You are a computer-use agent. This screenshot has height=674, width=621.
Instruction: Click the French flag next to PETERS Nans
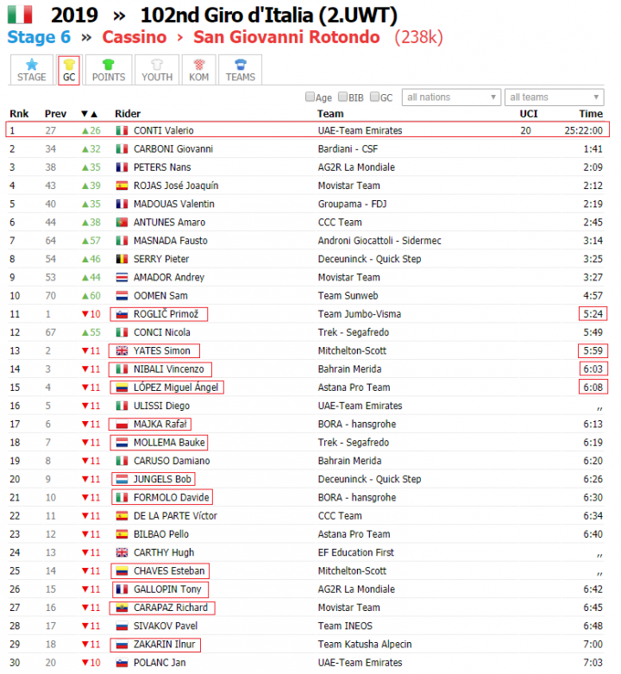point(122,167)
